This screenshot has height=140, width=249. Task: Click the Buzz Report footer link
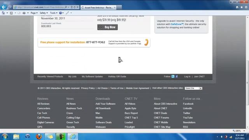(x=131, y=113)
